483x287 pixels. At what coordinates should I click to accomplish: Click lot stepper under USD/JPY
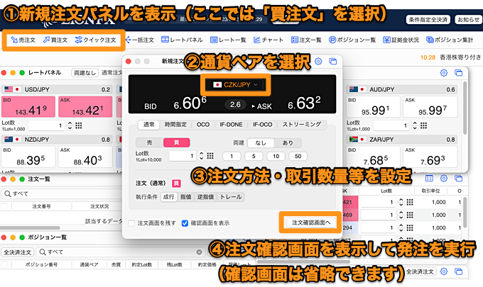point(70,125)
